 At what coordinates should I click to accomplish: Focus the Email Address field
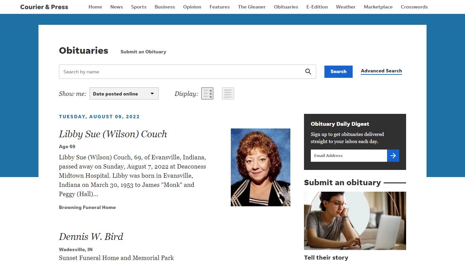pyautogui.click(x=349, y=156)
